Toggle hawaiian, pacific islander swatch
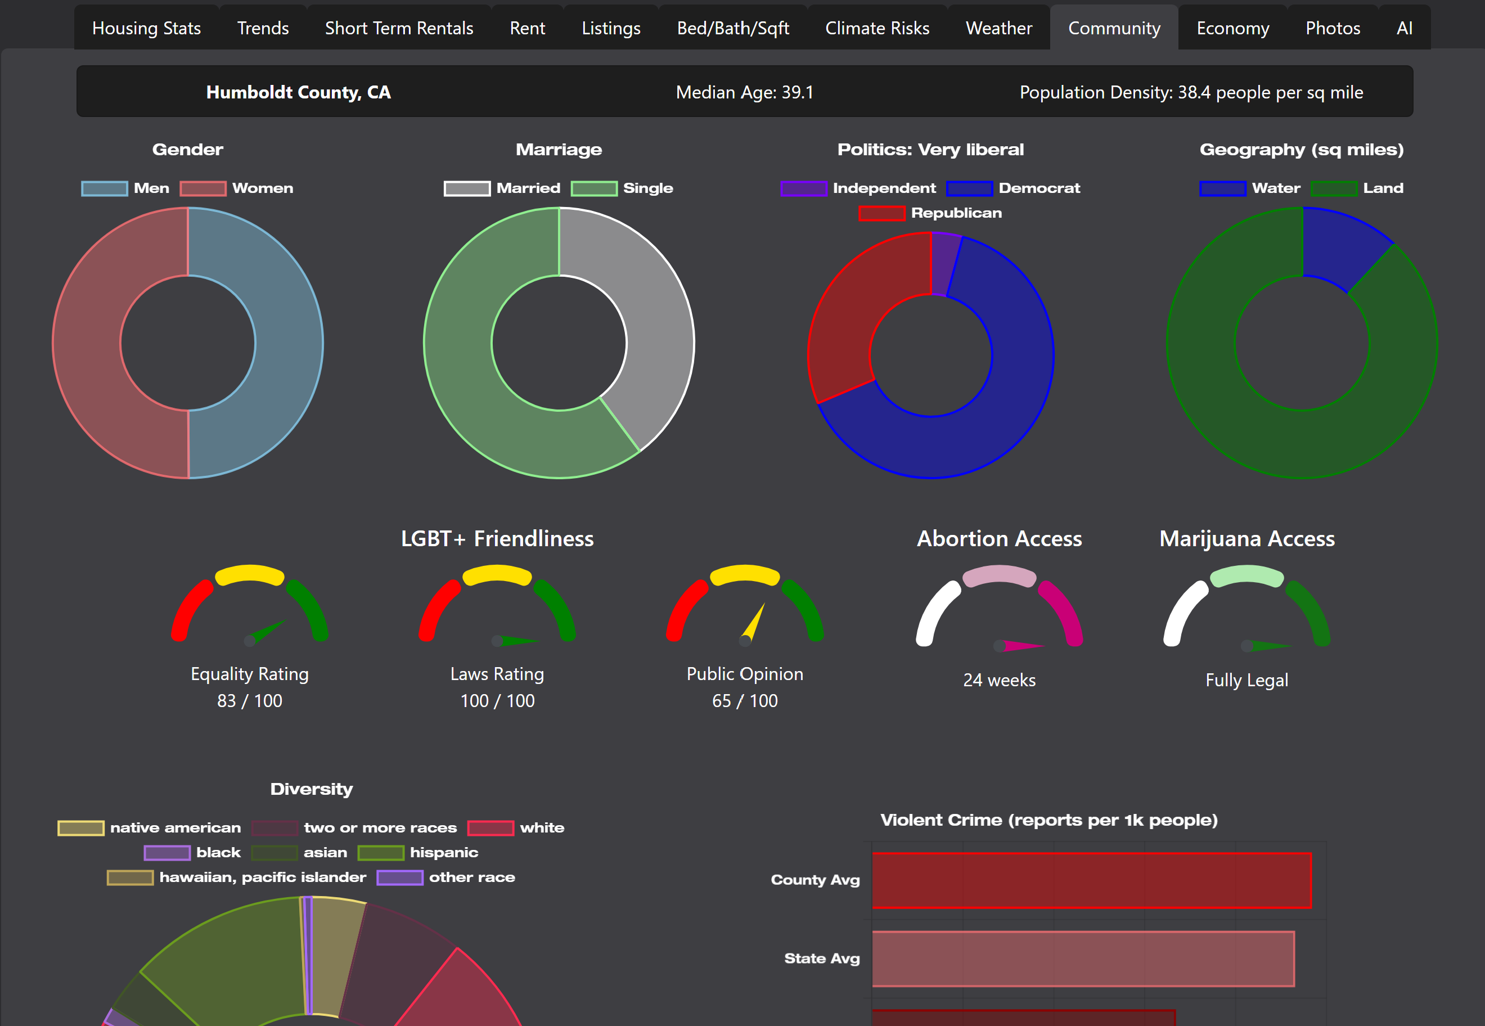Screen dimensions: 1485x1026 (130, 877)
